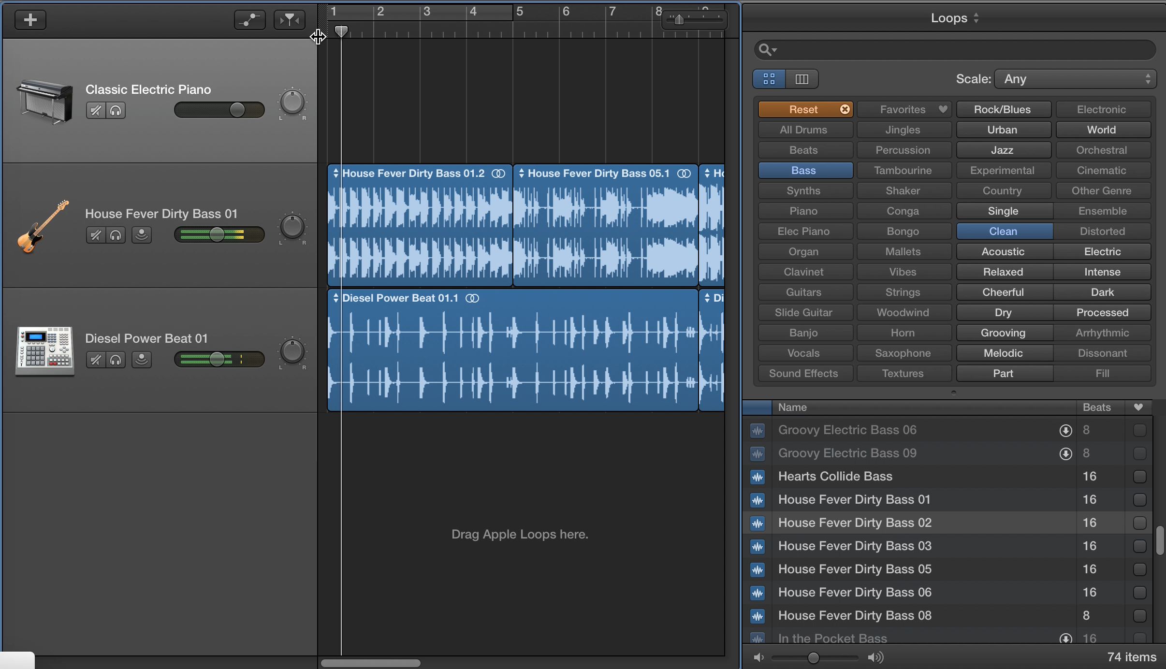Open the search magnifier options menu

[767, 50]
